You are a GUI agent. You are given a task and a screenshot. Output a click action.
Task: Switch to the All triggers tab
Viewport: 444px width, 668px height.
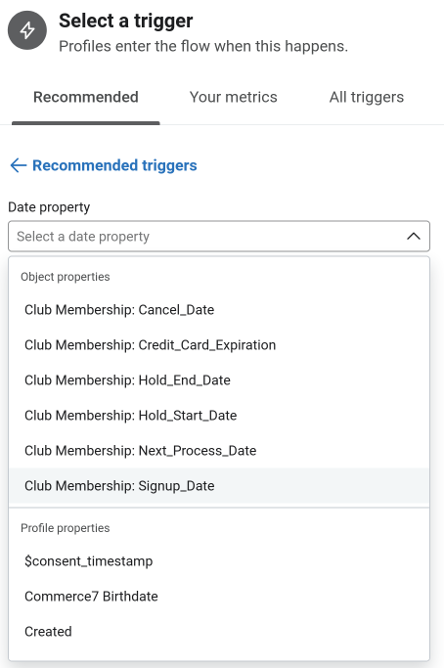[367, 97]
